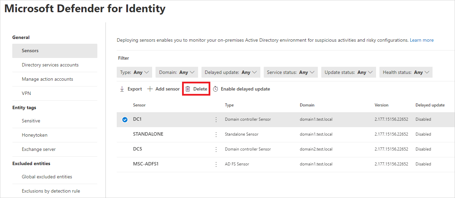Screen dimensions: 455x198
Task: Click the Delete trash icon
Action: tap(188, 88)
